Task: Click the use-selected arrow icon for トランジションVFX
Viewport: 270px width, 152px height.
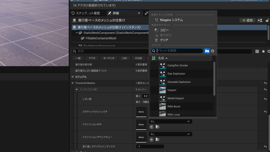Action: [x=152, y=127]
